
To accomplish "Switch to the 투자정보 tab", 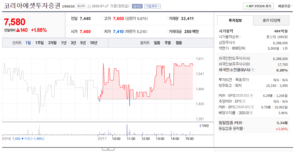I will [235, 21].
